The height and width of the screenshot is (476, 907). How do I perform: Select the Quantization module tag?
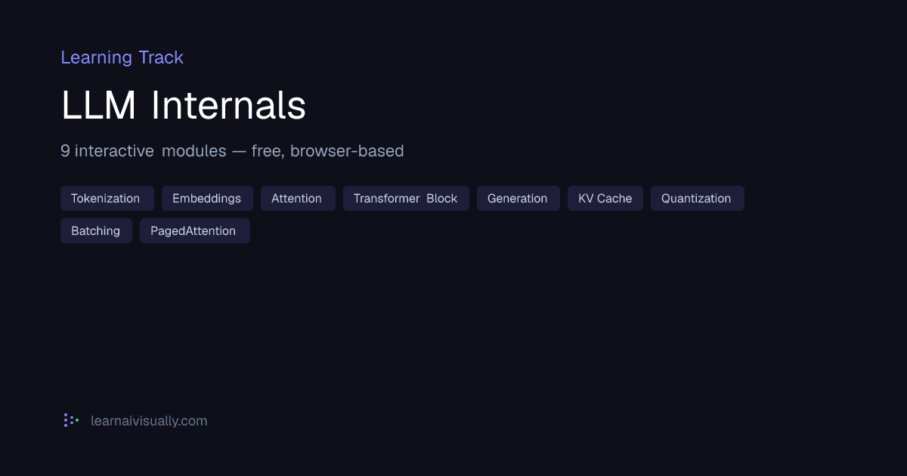[x=698, y=199]
